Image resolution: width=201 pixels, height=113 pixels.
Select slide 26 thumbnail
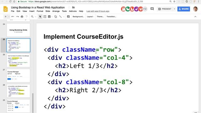(x=18, y=61)
